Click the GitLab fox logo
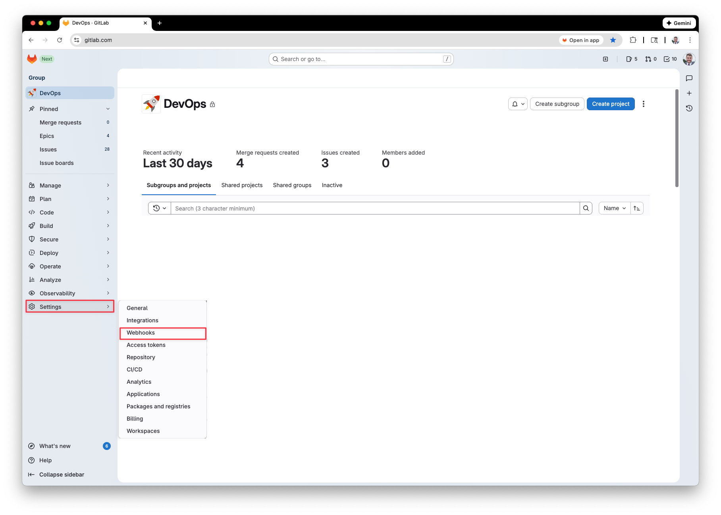721x515 pixels. click(32, 59)
